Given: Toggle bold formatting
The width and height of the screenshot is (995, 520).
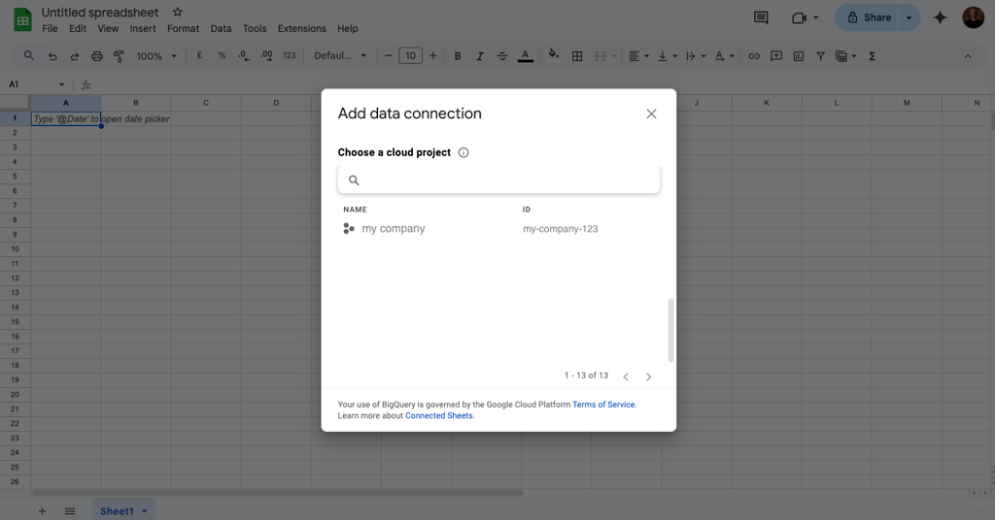Looking at the screenshot, I should point(458,56).
